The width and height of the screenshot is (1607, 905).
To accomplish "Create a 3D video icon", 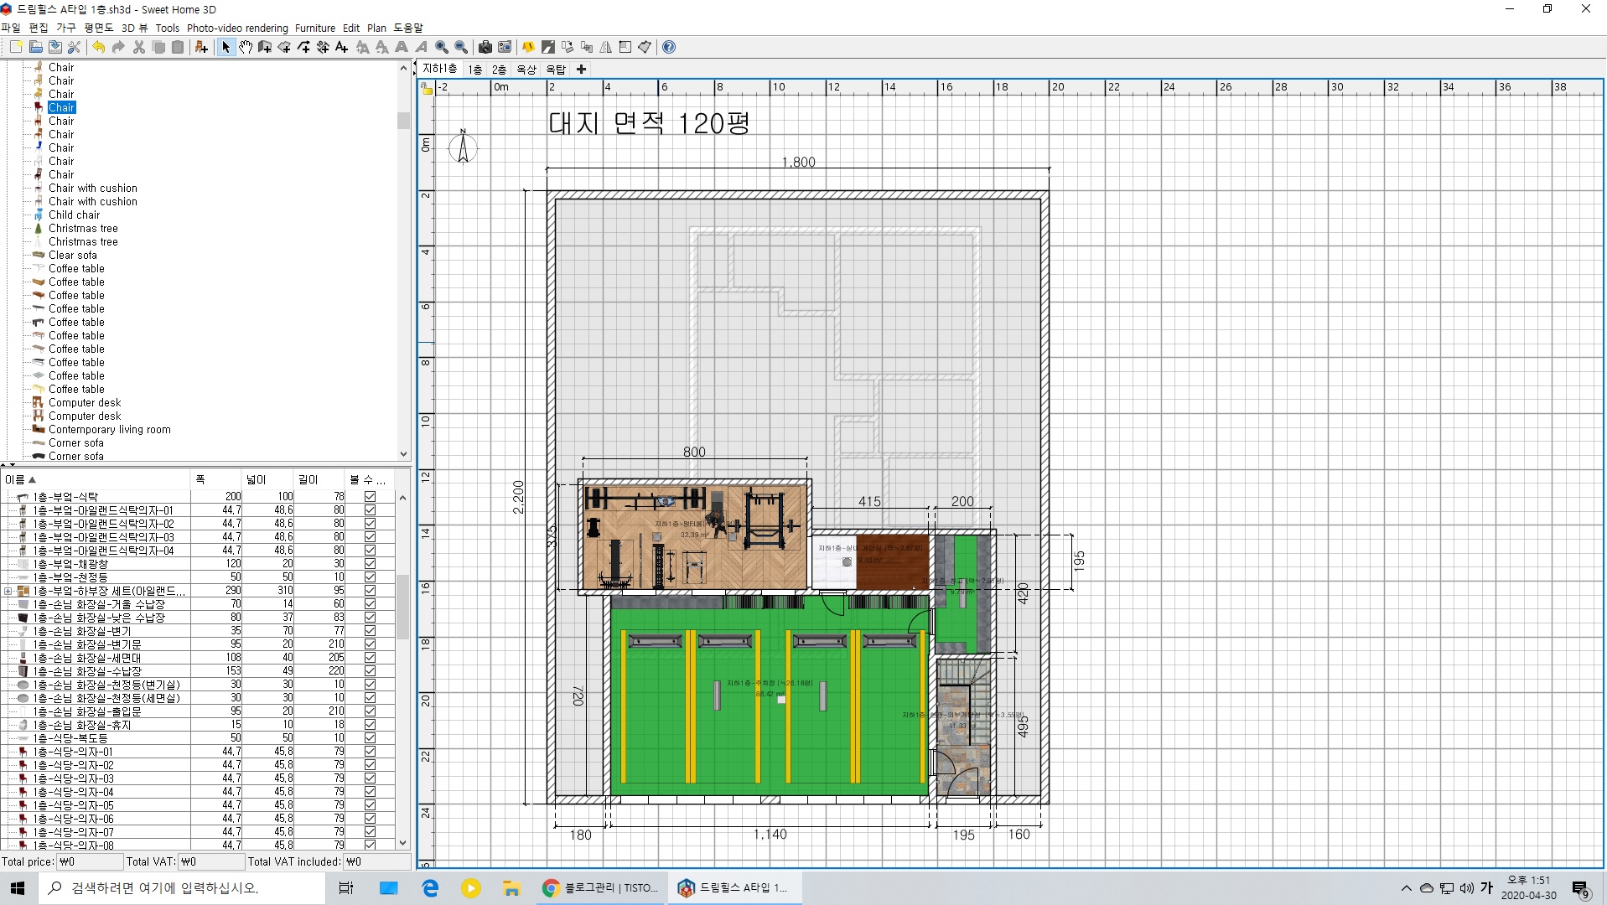I will (x=505, y=47).
